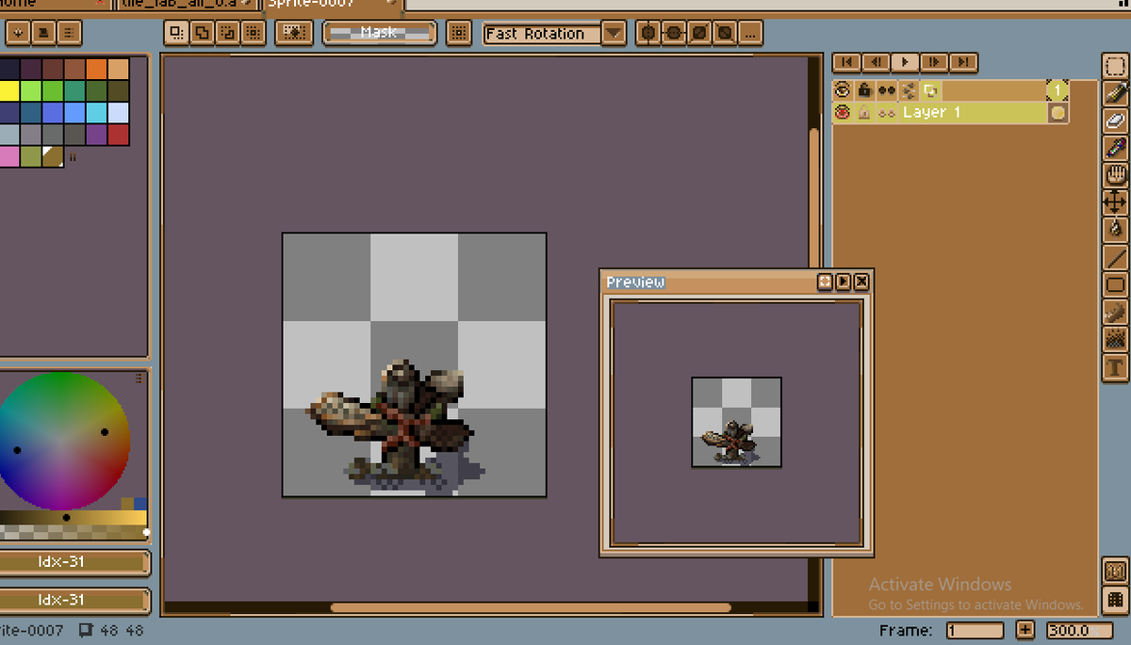
Task: Click the third round transform icon after Fast Rotation
Action: pyautogui.click(x=699, y=33)
